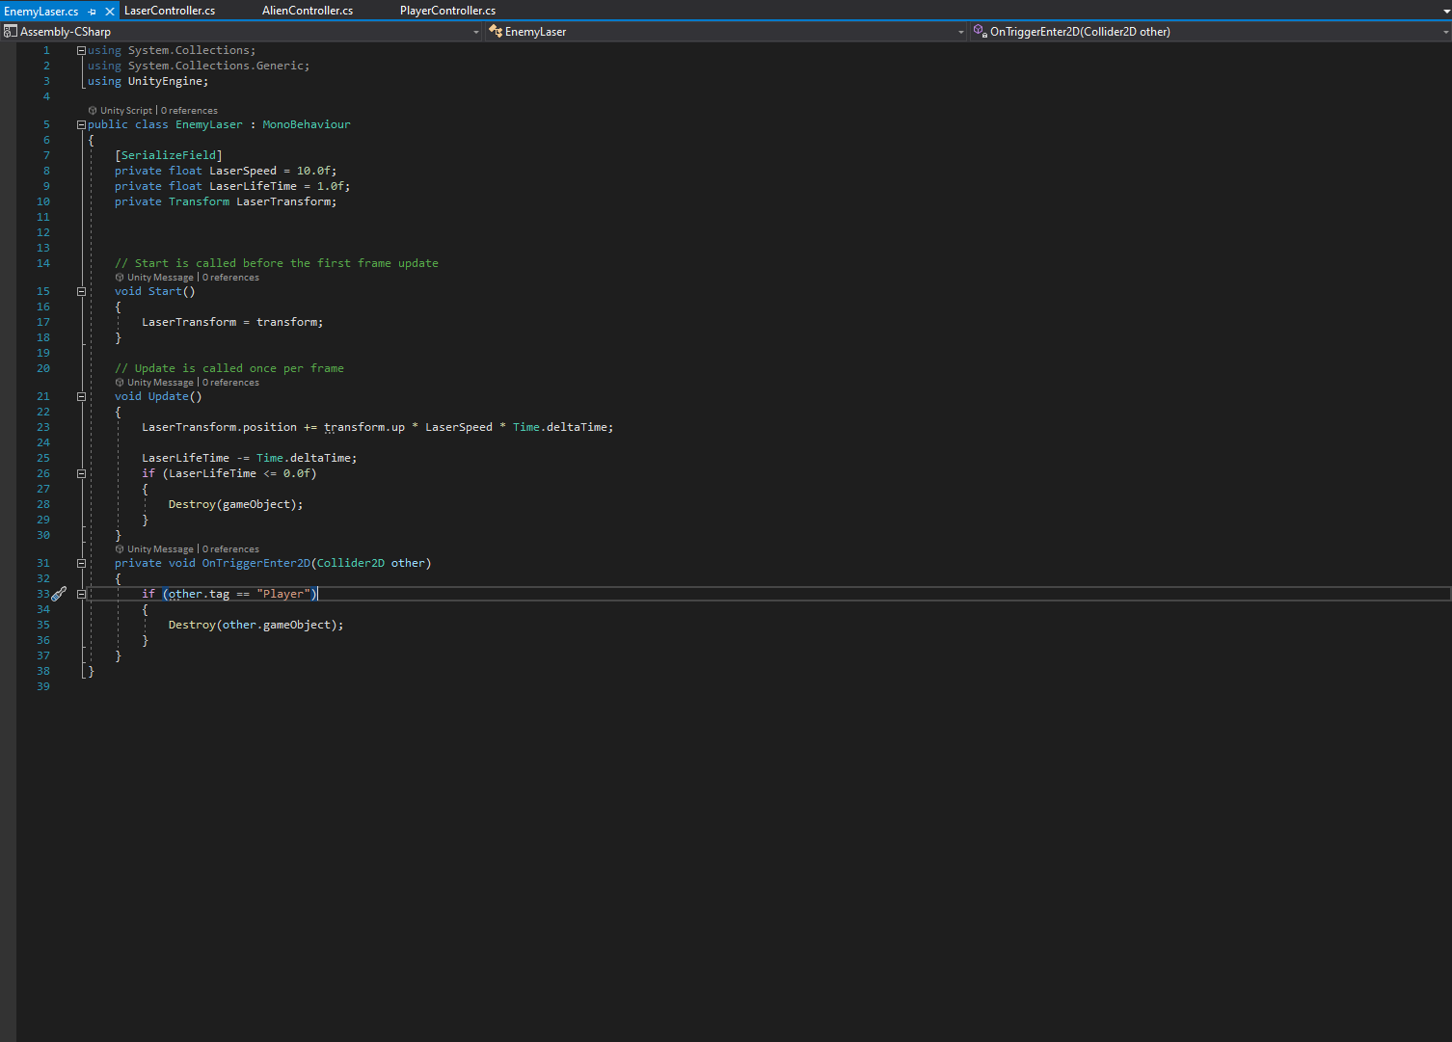Click 'LaserTransform = transform;' on line 17
Screen dimensions: 1452x1042
point(232,322)
